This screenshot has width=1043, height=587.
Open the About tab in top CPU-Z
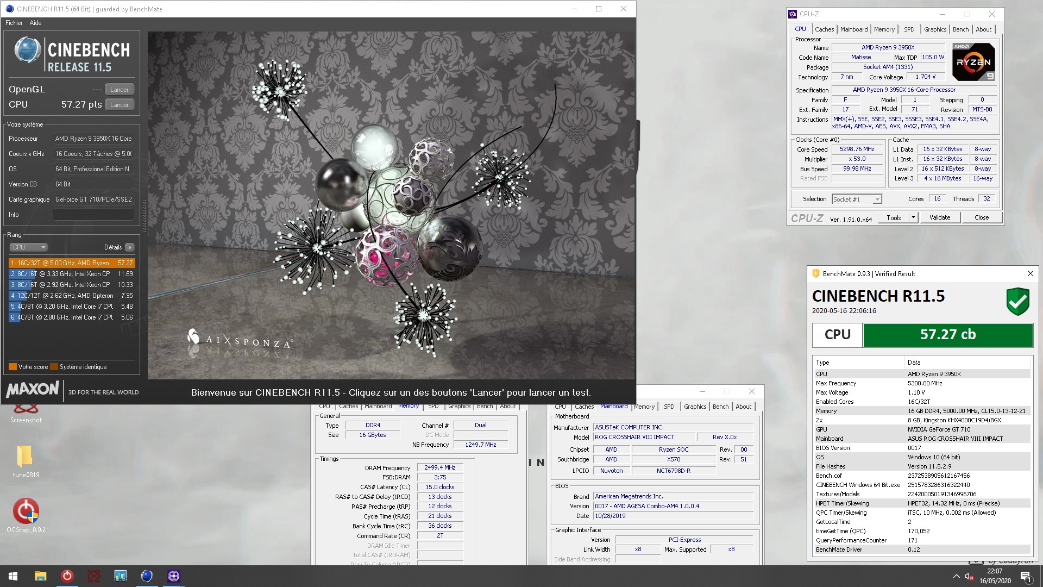point(983,29)
